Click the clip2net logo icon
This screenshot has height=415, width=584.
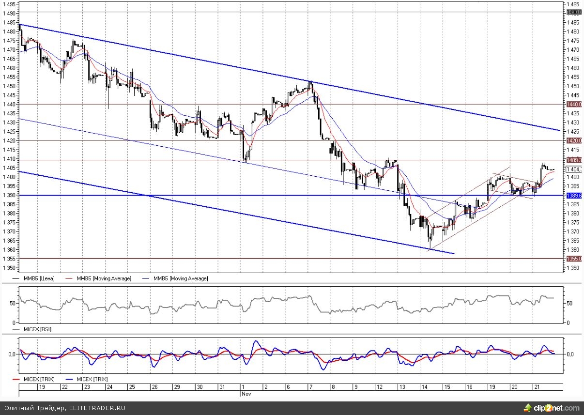click(527, 407)
